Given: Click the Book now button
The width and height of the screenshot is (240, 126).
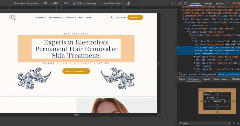Looking at the screenshot, I should click(x=135, y=17).
